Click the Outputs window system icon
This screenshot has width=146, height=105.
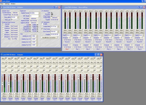click(x=2, y=55)
